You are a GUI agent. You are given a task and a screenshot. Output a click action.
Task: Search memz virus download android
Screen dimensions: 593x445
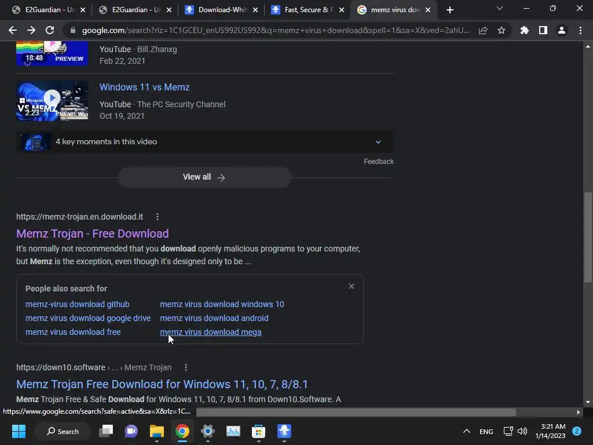pos(214,318)
